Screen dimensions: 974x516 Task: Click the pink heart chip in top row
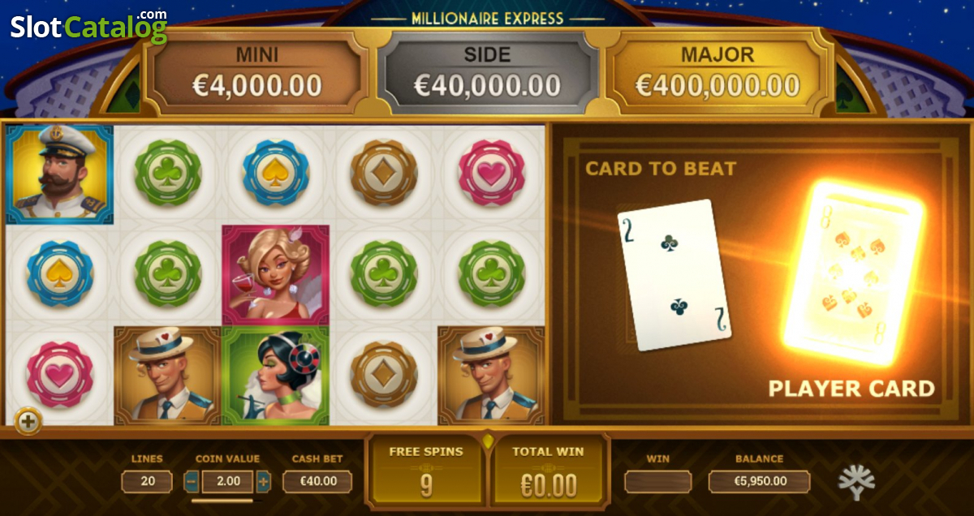click(x=492, y=173)
